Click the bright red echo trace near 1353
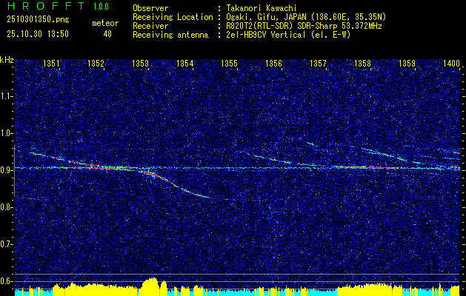 pos(152,174)
